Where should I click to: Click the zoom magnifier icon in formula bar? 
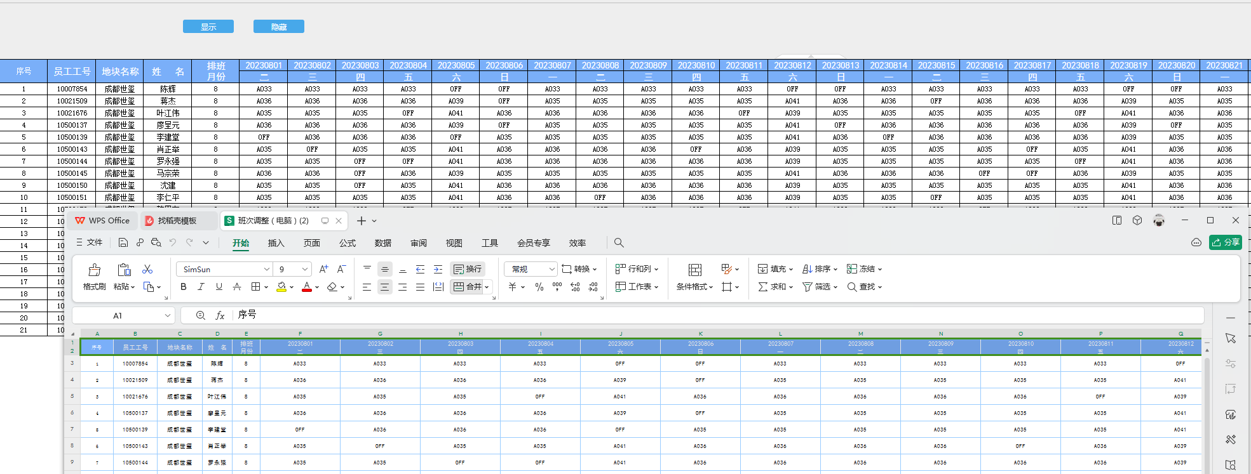point(201,315)
